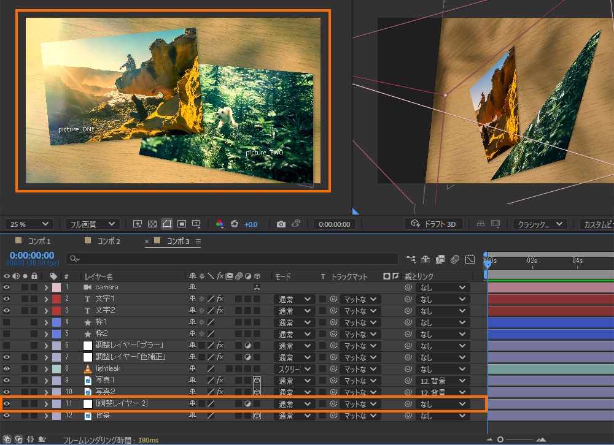Screen dimensions: 614x445
Task: Switch to the コンポ 1 tab
Action: [40, 242]
